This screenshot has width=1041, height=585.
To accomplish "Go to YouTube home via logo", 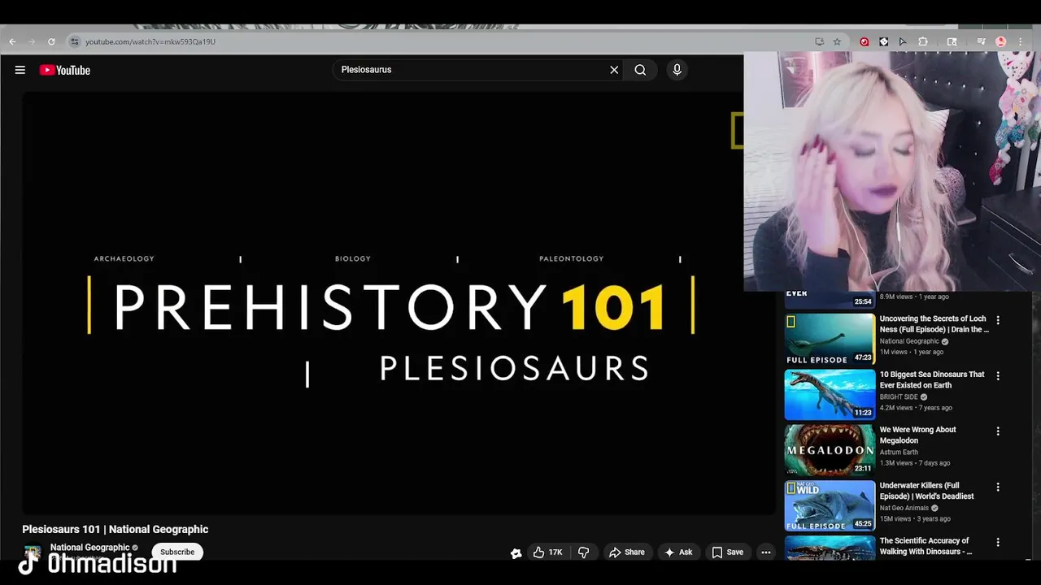I will (x=65, y=70).
